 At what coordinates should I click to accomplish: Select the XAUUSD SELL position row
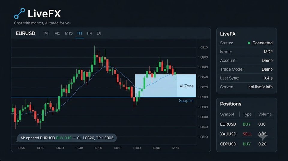pos(246,134)
